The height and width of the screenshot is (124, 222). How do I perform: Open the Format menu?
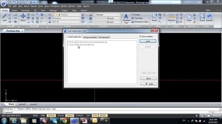tap(33, 6)
